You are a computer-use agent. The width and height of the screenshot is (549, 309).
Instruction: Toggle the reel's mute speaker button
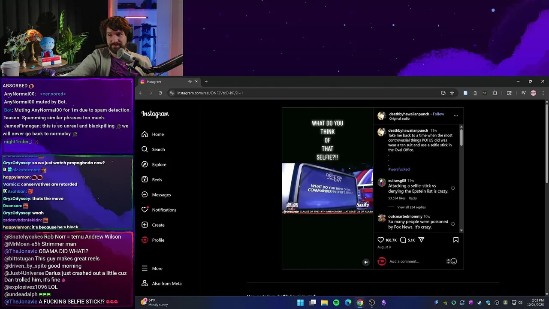click(366, 262)
